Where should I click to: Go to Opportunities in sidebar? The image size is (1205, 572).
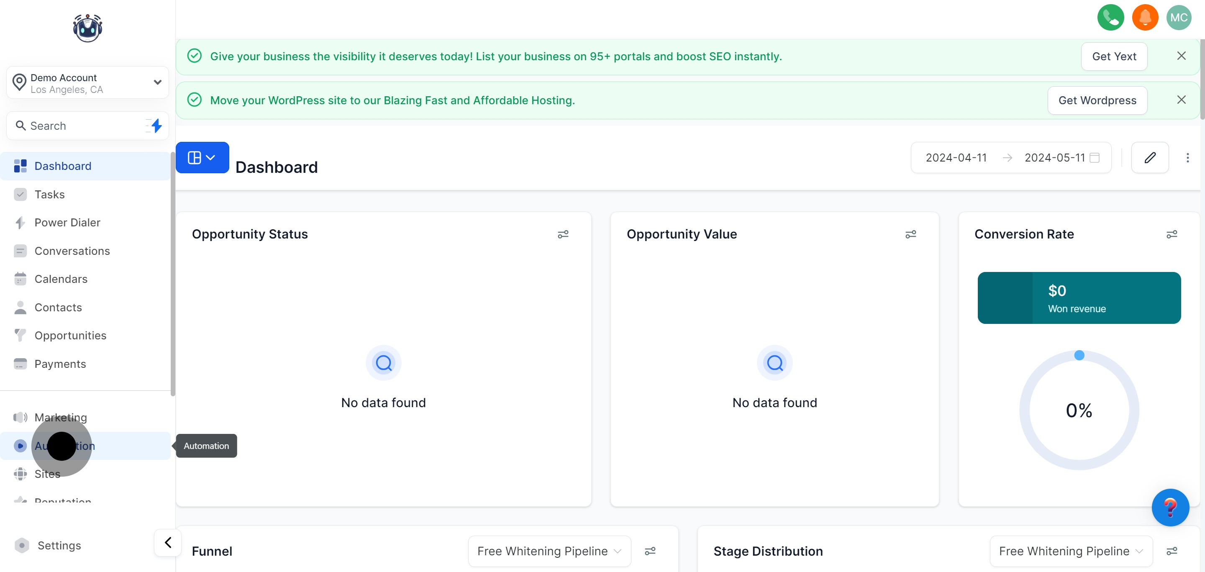70,335
